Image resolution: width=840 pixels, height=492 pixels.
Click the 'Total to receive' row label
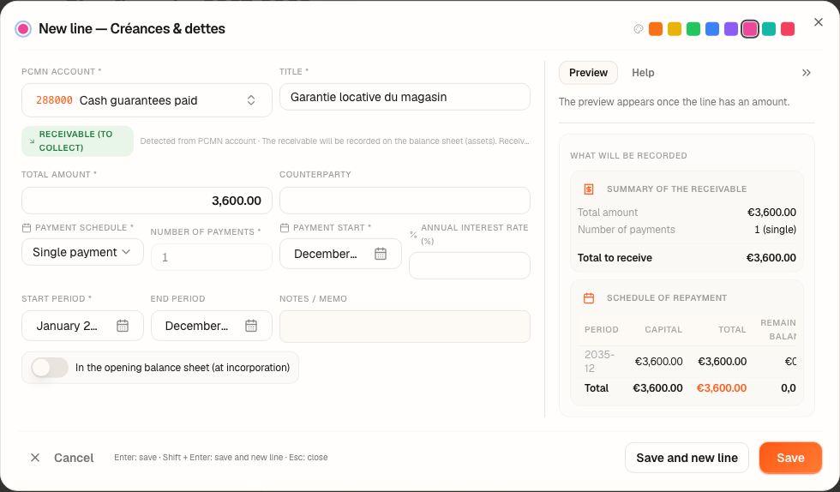coord(615,258)
